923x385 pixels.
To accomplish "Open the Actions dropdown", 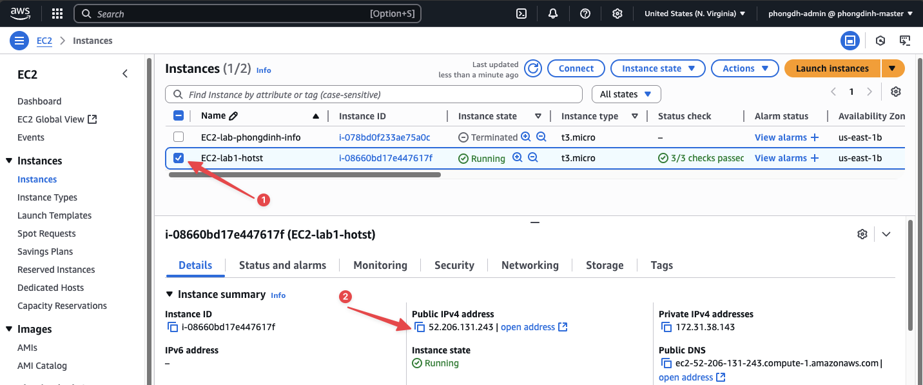I will click(745, 68).
